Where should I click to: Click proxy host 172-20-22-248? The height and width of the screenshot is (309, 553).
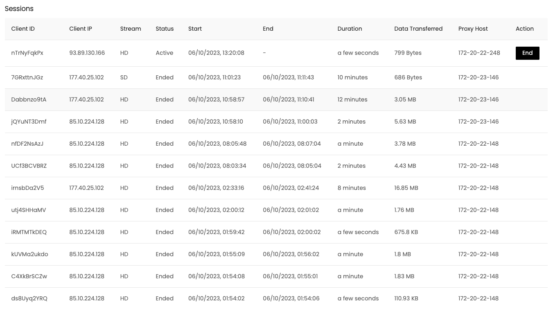[479, 53]
